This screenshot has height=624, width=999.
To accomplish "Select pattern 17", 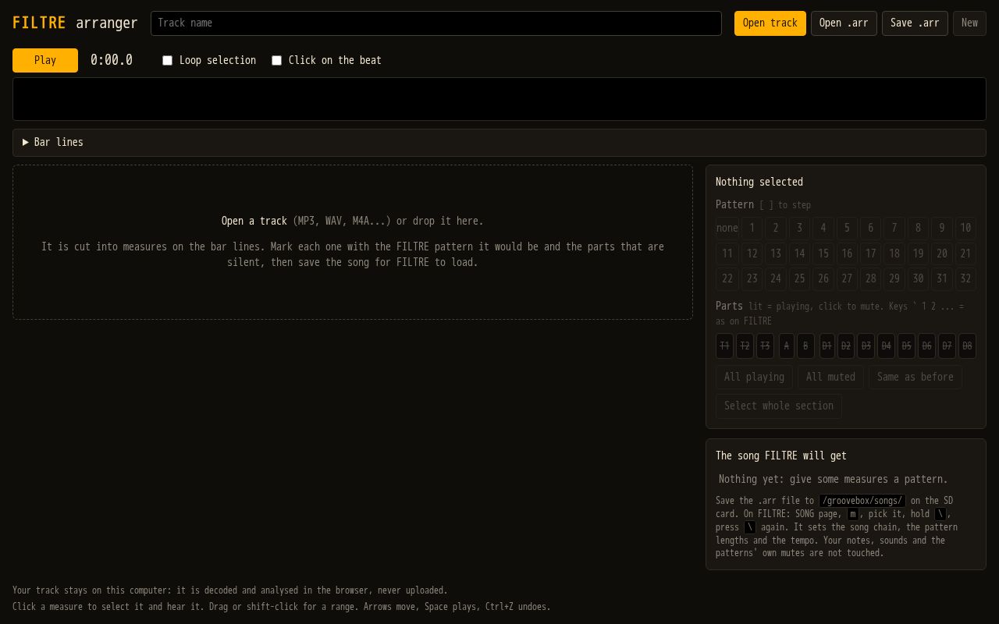I will pos(870,253).
